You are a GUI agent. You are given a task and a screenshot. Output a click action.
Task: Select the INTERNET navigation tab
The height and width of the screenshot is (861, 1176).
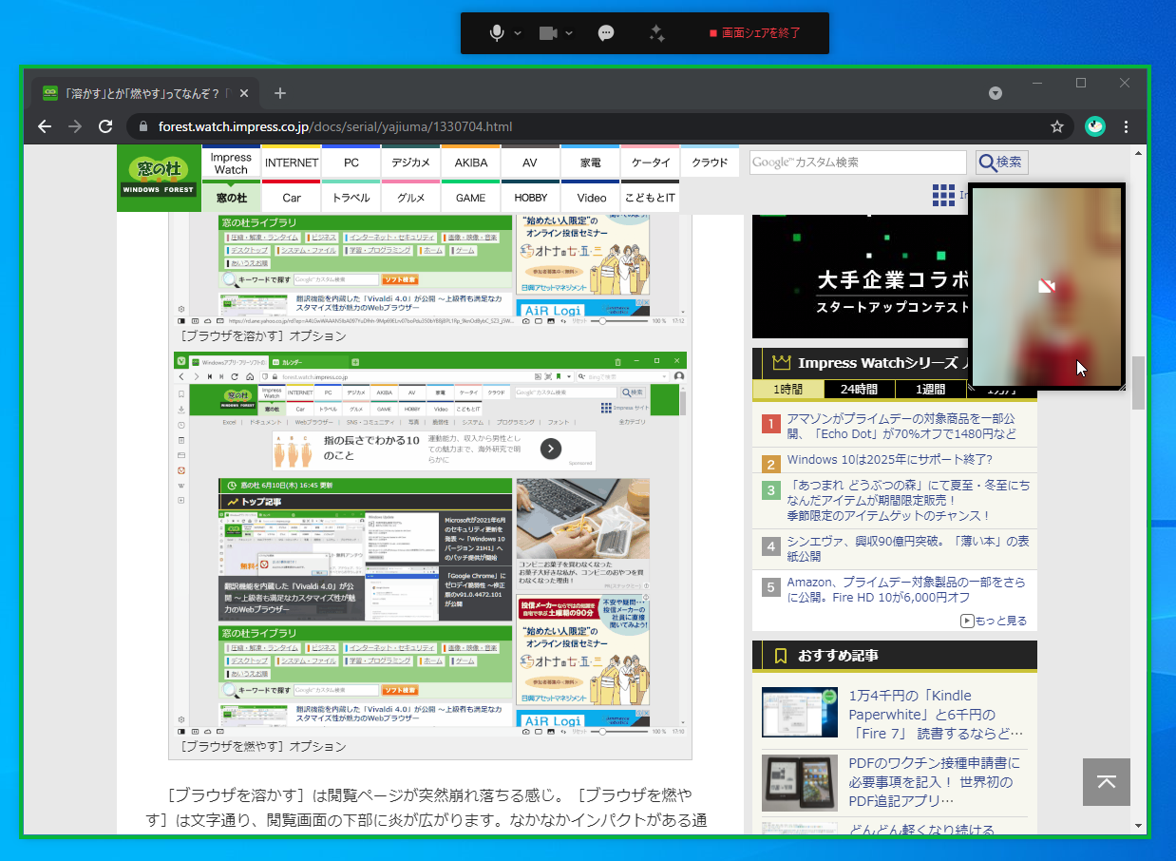click(x=291, y=162)
